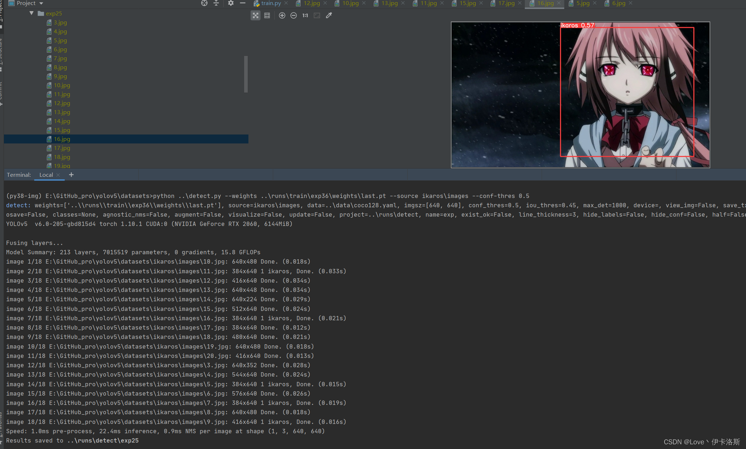Activate the color picker eyedropper
Viewport: 746px width, 449px height.
(x=329, y=15)
